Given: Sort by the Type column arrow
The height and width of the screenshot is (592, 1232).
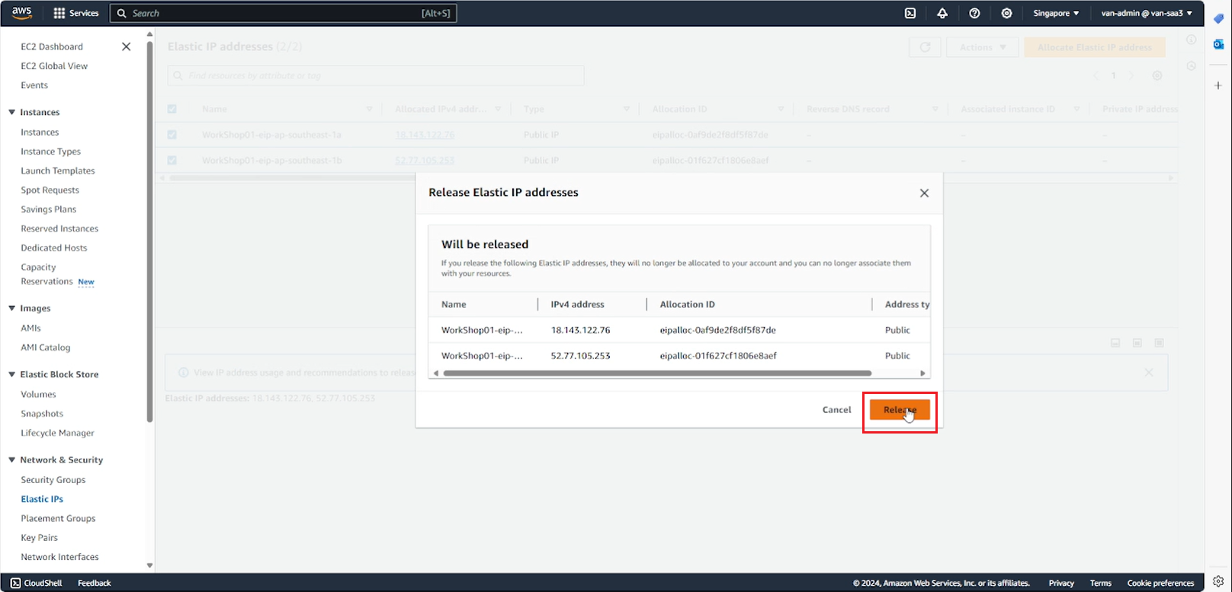Looking at the screenshot, I should coord(627,110).
